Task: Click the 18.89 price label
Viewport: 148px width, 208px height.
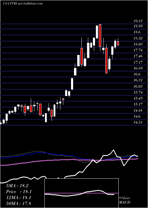Action: coord(138,26)
